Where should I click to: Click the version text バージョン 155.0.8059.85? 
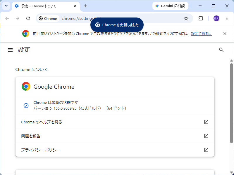point(55,108)
